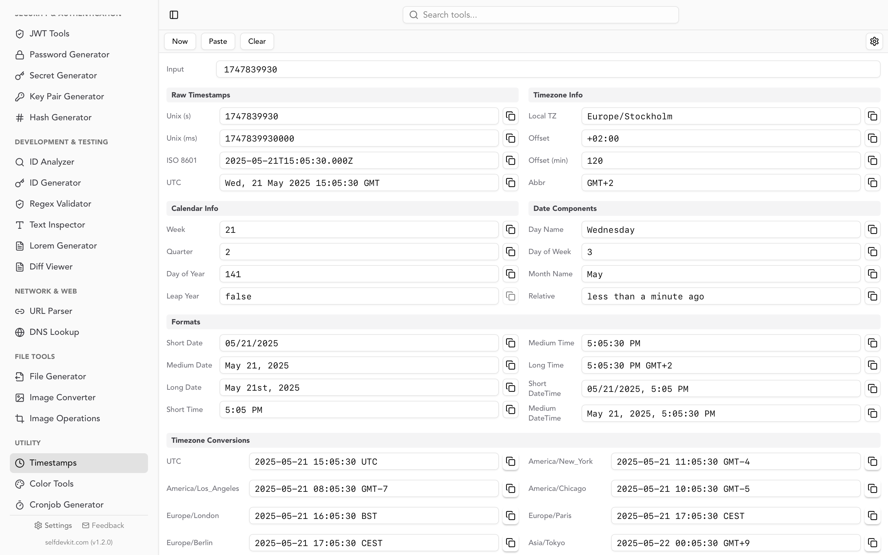
Task: Copy the America/Chicago conversion
Action: pyautogui.click(x=872, y=489)
